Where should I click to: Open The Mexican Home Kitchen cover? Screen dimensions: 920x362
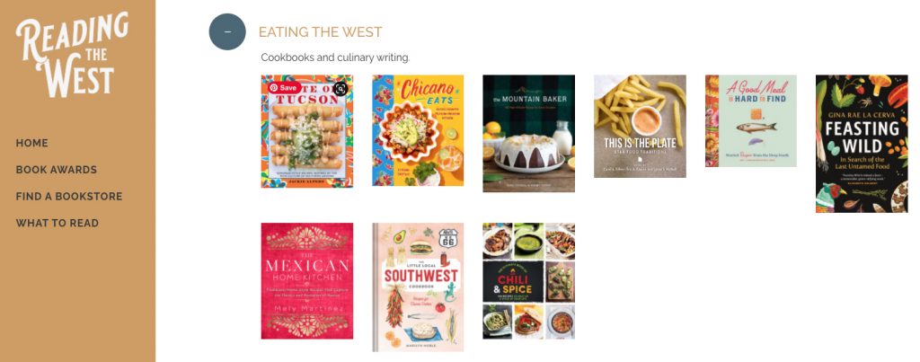point(307,281)
